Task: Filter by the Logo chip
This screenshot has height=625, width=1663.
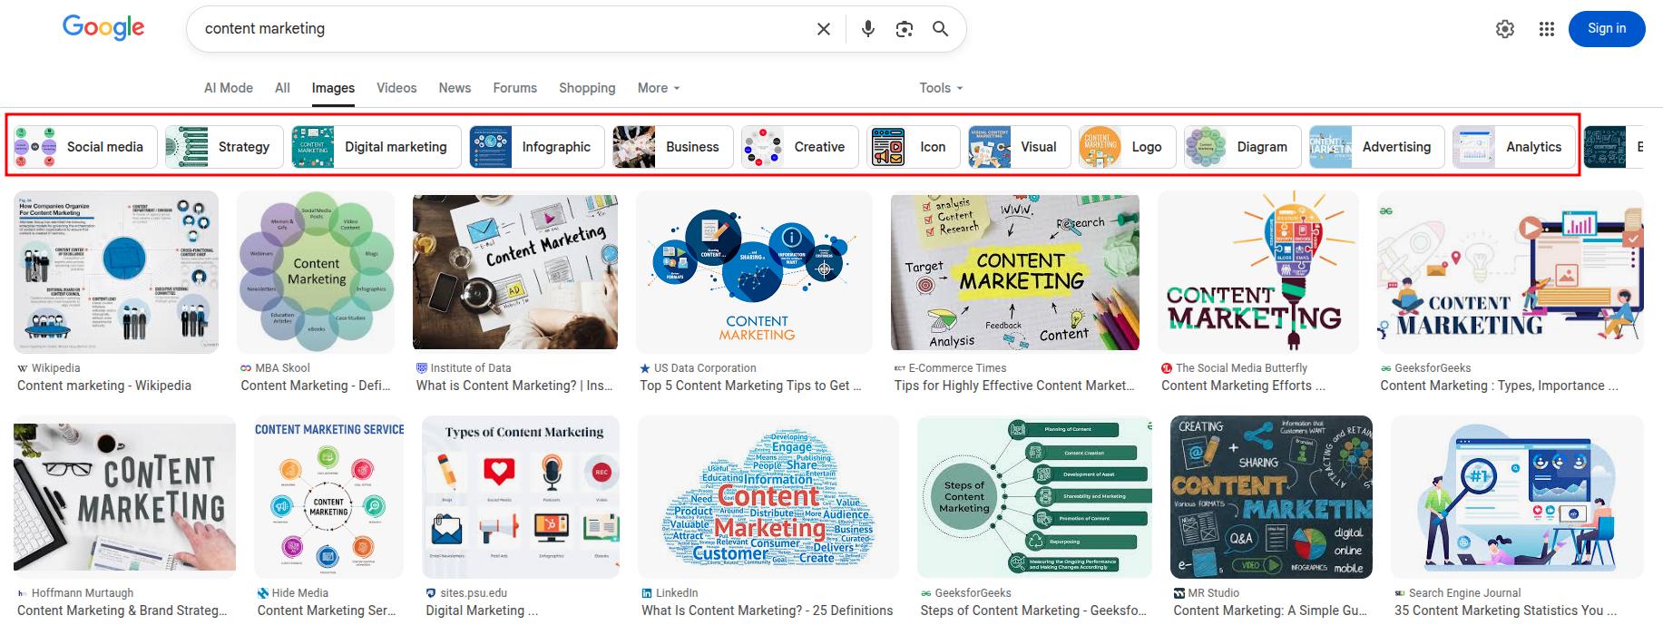Action: [1127, 147]
